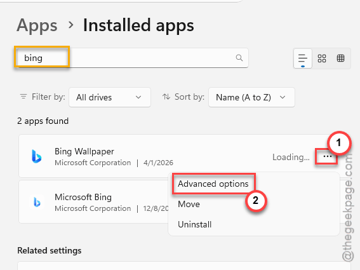Switch to grid view layout

click(x=322, y=58)
